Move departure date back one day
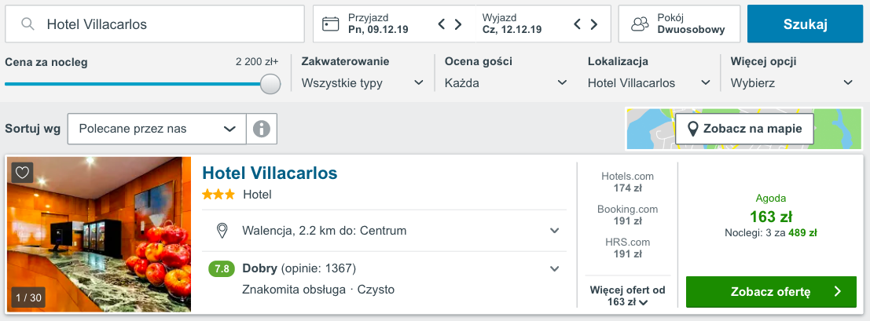 pos(577,24)
